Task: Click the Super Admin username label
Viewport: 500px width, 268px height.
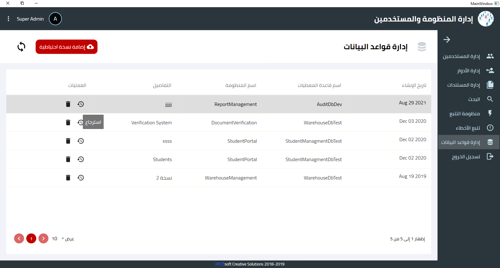Action: coord(30,19)
